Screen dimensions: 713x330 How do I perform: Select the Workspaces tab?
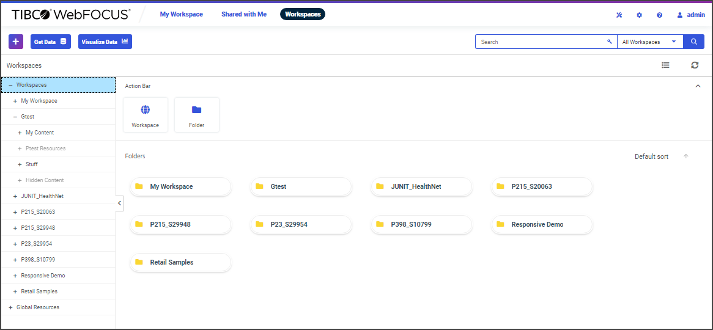303,14
